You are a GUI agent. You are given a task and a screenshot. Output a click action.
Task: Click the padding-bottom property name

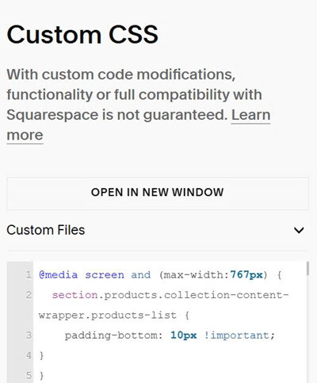111,335
